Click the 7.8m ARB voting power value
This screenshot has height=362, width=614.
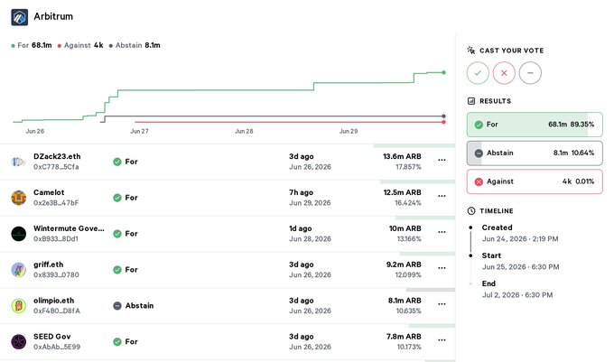tap(404, 337)
